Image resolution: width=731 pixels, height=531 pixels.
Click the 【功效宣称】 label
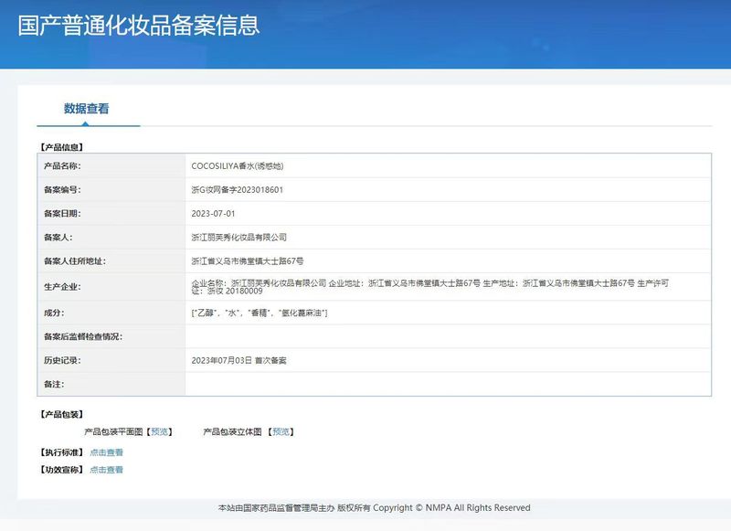[61, 470]
